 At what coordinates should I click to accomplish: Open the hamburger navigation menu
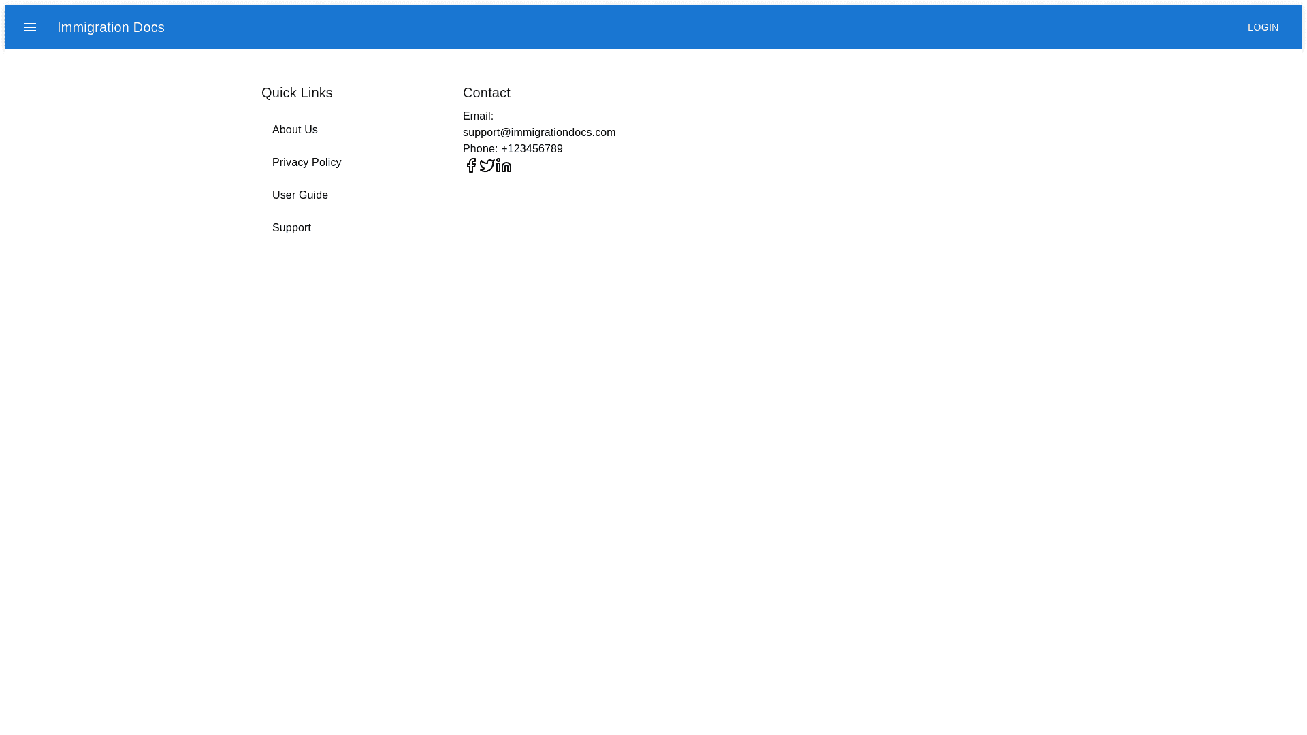tap(30, 27)
